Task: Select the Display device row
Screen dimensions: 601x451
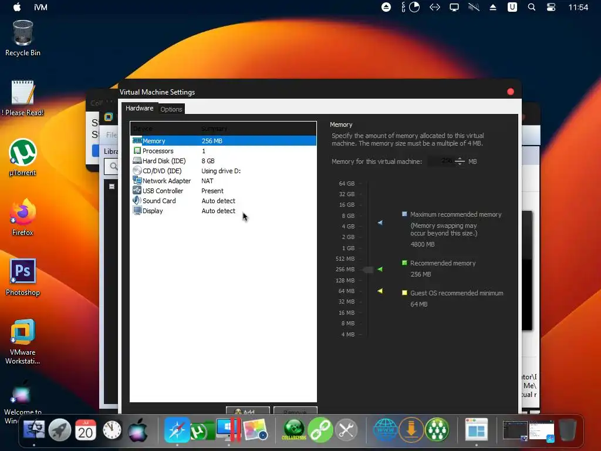Action: pos(224,211)
